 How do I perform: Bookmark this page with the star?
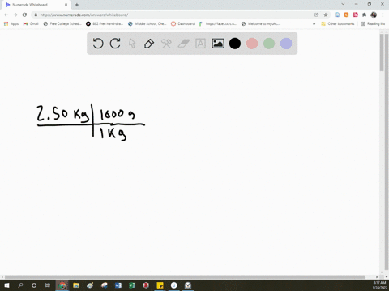326,15
